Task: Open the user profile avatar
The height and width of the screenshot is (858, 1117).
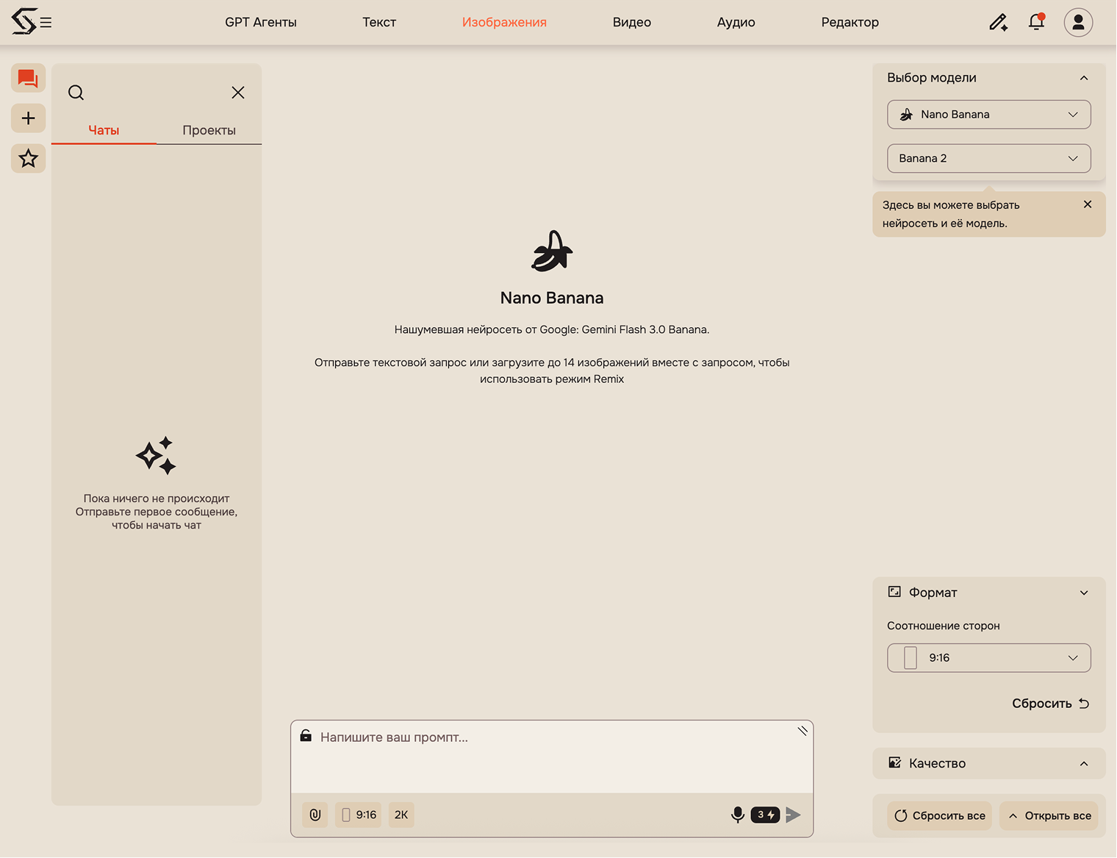Action: [x=1078, y=23]
